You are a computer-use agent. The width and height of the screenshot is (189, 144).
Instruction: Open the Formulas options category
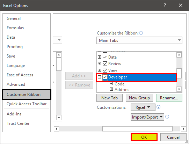pyautogui.click(x=15, y=28)
